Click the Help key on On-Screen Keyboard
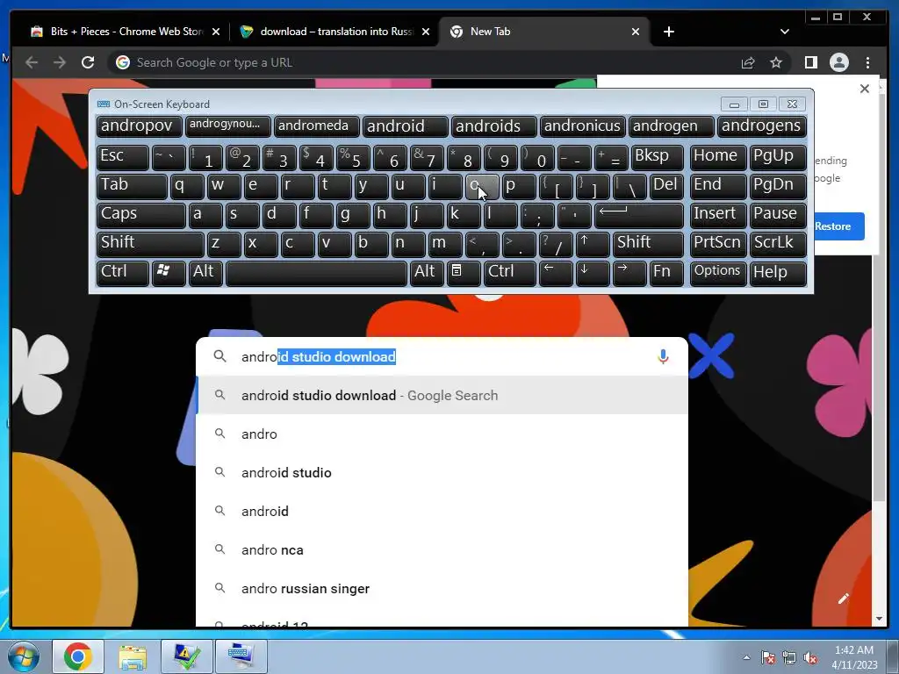The image size is (899, 674). [x=778, y=272]
